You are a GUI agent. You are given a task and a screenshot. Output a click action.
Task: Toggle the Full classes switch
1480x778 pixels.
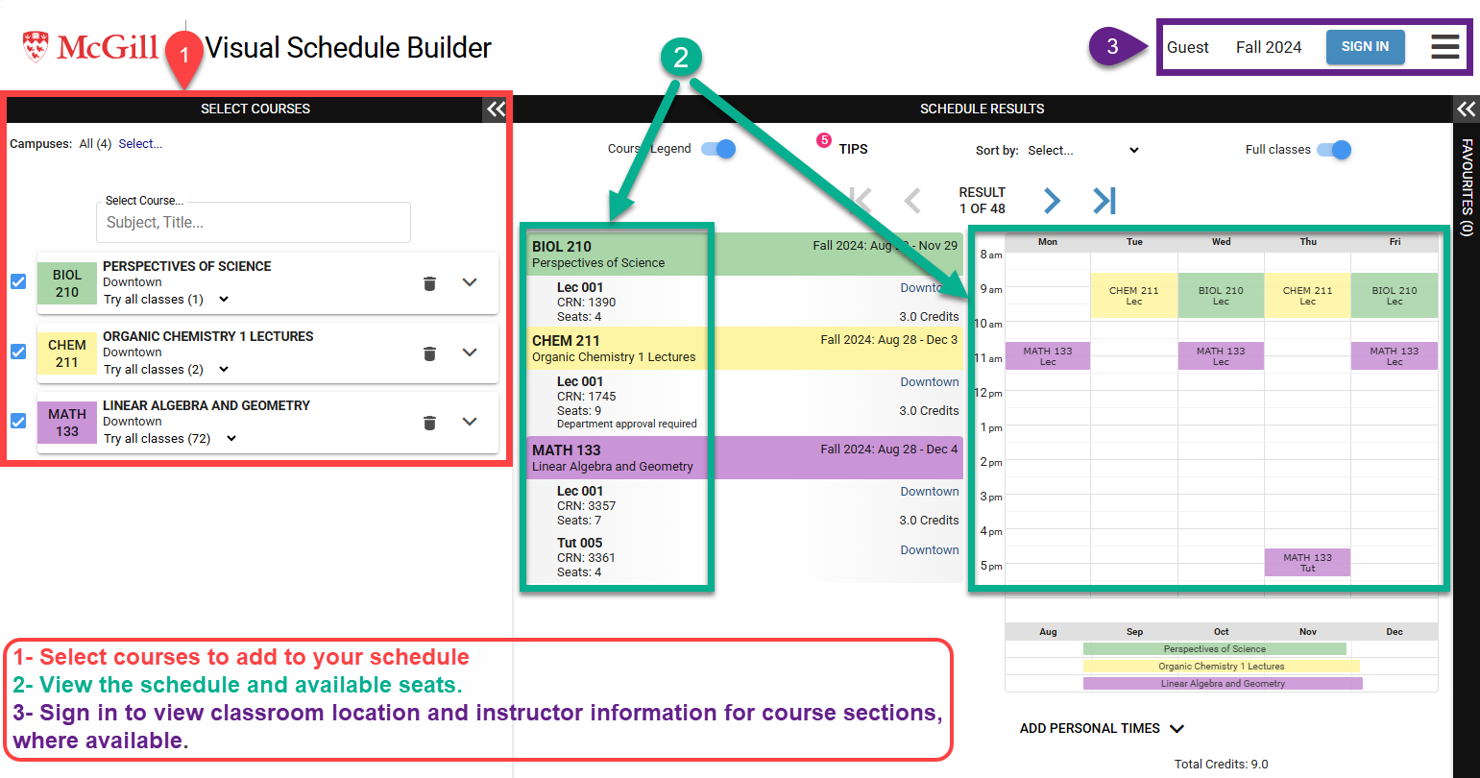1334,150
